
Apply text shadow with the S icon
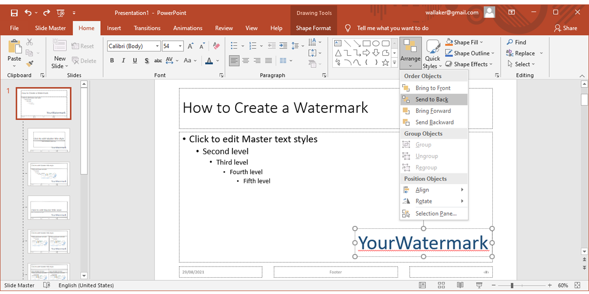147,61
